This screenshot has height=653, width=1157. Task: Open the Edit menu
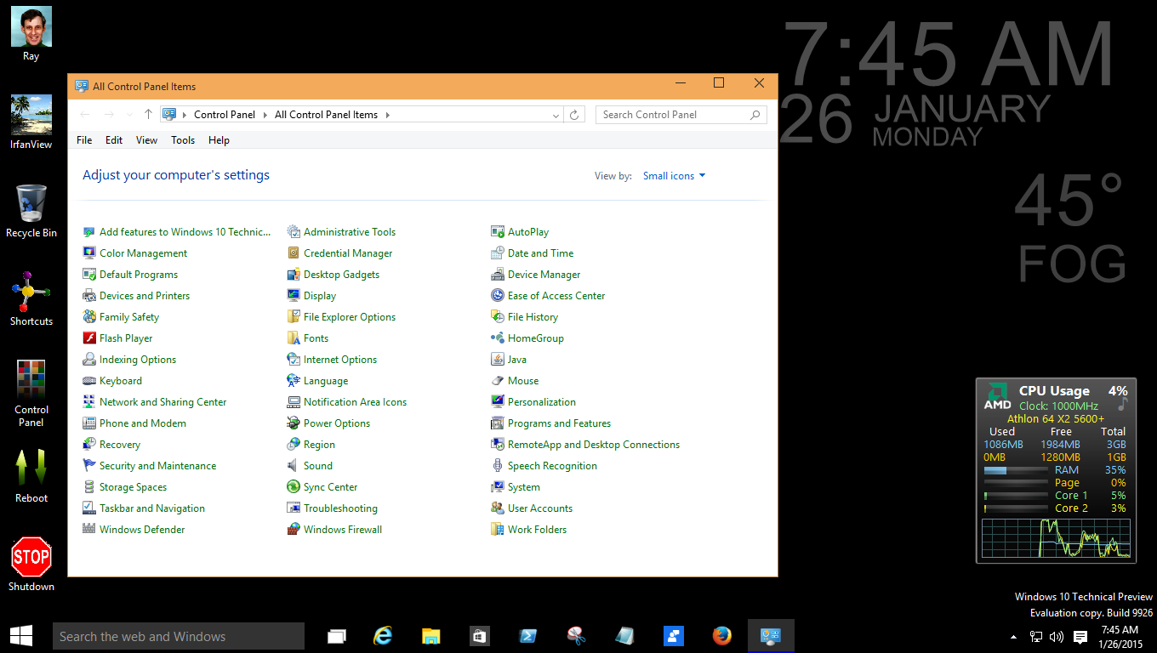114,140
